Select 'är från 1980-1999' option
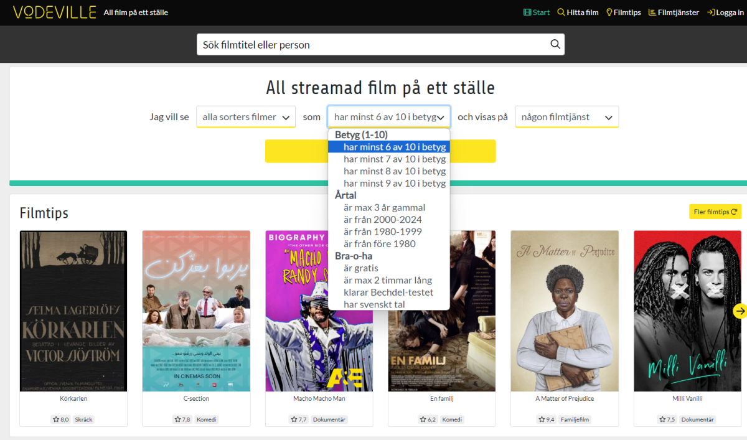Viewport: 747px width, 440px height. point(382,232)
